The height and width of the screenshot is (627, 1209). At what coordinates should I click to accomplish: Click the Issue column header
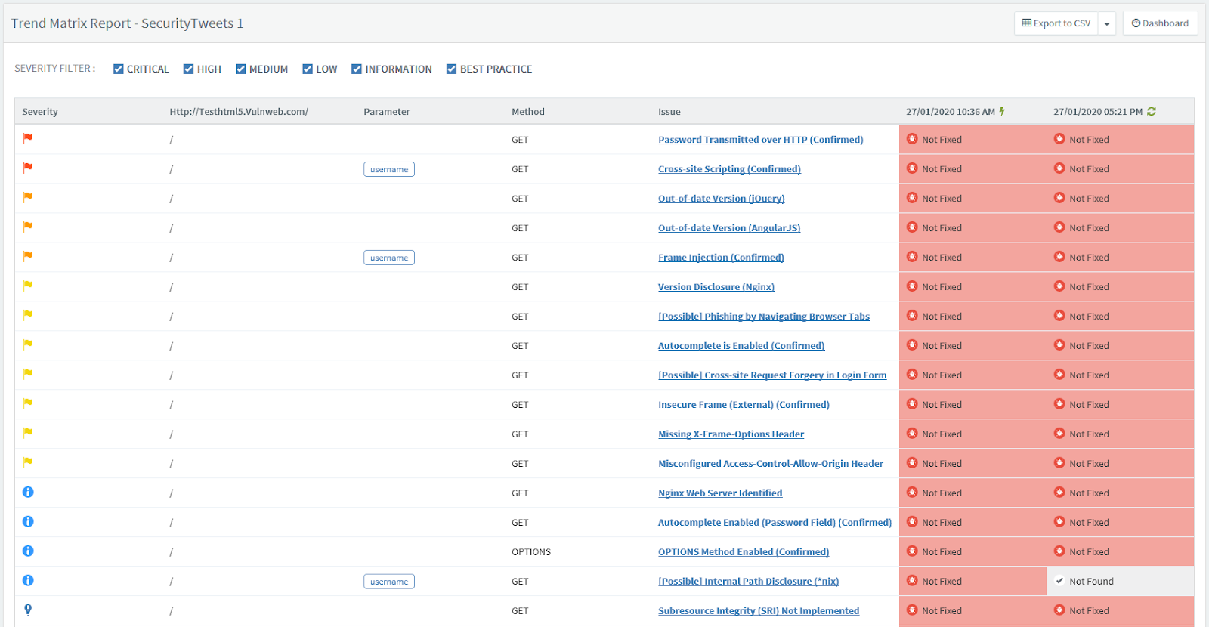669,112
